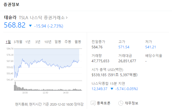
Task: Switch to the 3개월 chart tab
Action: click(18, 42)
